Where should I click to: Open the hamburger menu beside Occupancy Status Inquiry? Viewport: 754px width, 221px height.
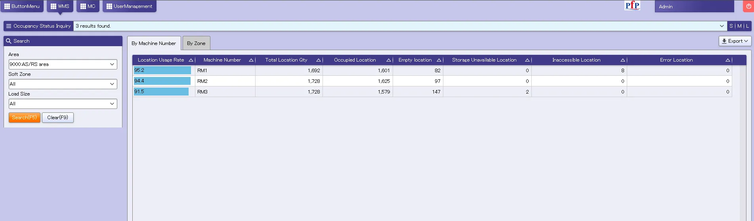(9, 26)
